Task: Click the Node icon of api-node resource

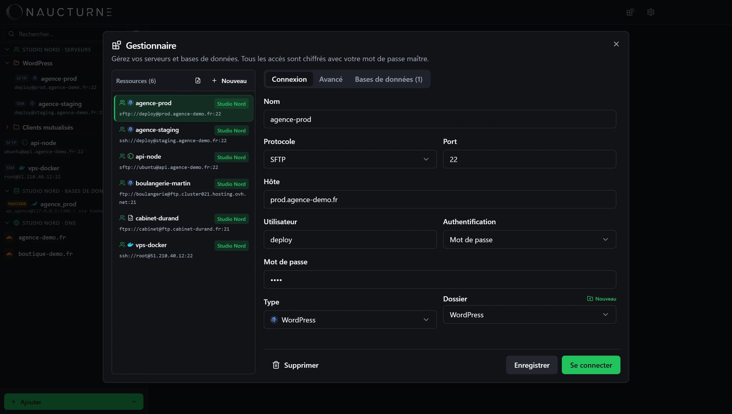Action: pyautogui.click(x=130, y=156)
